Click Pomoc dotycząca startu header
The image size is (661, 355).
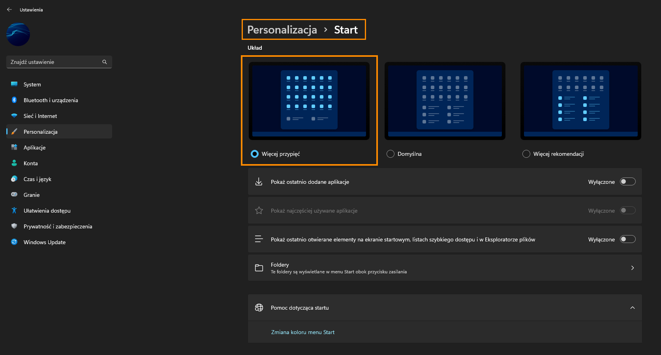pos(445,308)
